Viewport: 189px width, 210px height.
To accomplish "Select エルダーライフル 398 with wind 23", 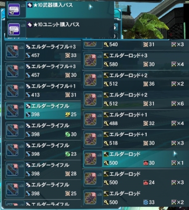I will (42, 150).
